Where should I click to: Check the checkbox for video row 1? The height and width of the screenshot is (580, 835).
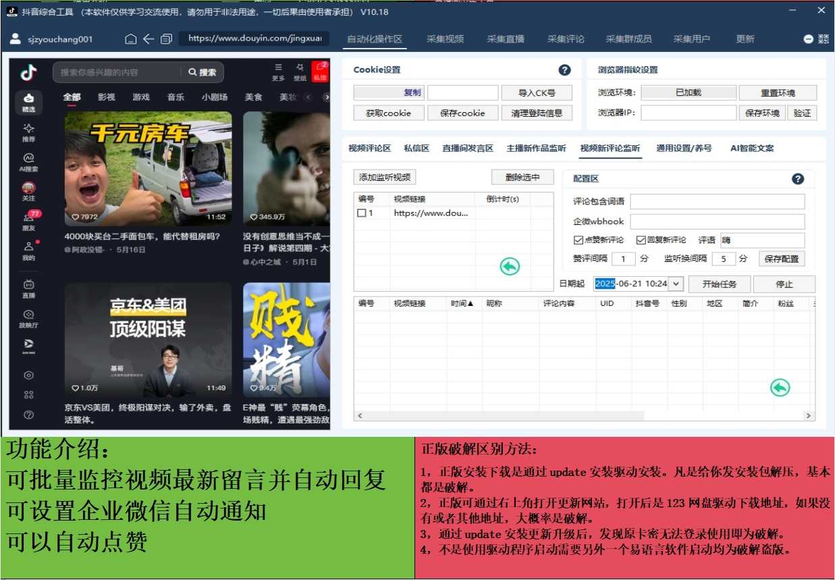pyautogui.click(x=362, y=213)
